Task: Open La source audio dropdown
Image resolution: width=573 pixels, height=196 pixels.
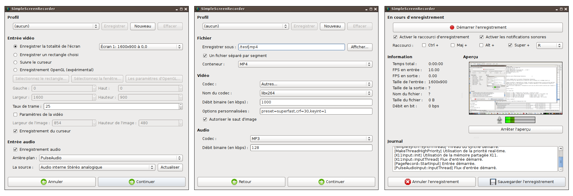Action: [x=97, y=167]
